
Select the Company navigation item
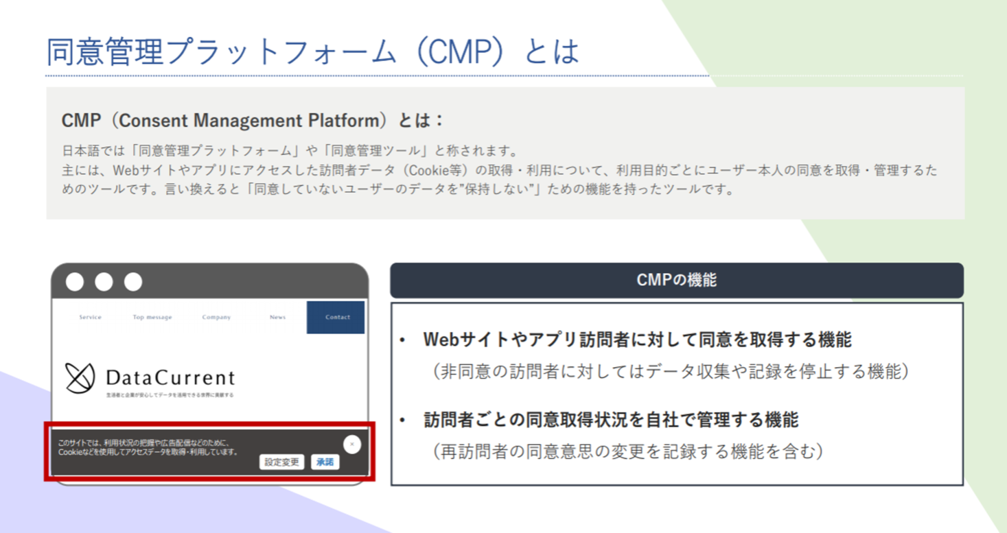[216, 317]
